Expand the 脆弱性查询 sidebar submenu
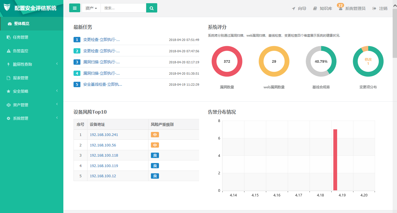 (57, 64)
